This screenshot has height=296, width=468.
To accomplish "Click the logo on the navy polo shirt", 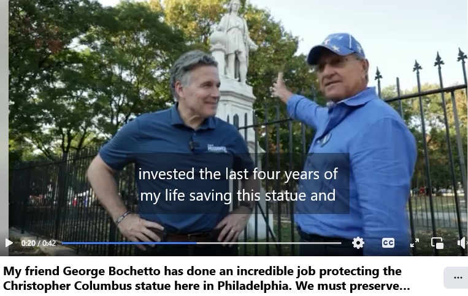I will (x=217, y=147).
